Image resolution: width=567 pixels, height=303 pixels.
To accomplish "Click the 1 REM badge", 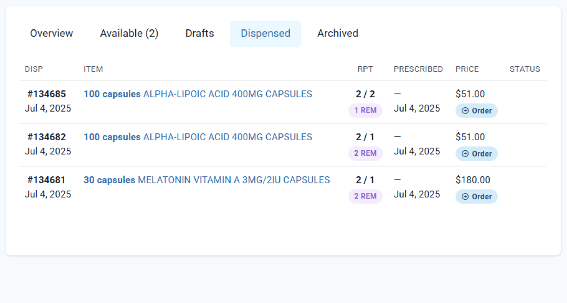I will 365,111.
